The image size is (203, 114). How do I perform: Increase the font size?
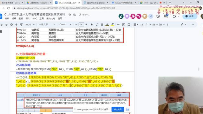86,24
